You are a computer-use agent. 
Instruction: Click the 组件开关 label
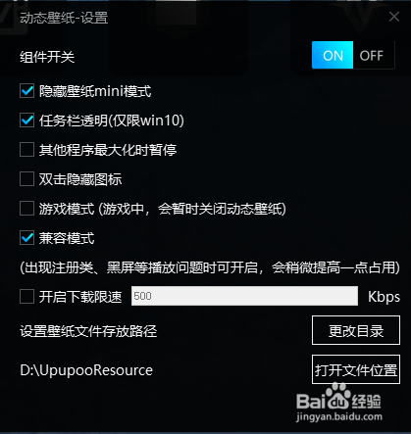coord(47,57)
